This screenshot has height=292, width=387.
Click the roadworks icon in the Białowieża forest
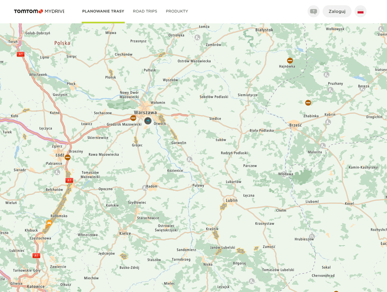(x=326, y=75)
